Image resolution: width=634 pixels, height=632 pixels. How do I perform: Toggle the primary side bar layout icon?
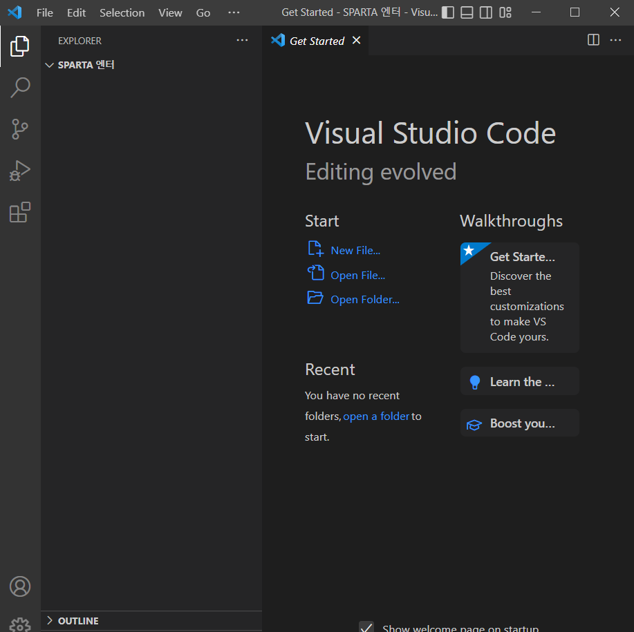447,12
